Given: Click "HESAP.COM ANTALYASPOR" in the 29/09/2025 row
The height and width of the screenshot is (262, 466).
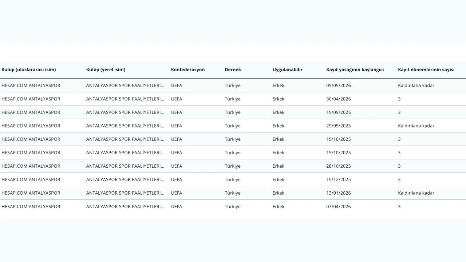Looking at the screenshot, I should [x=31, y=126].
